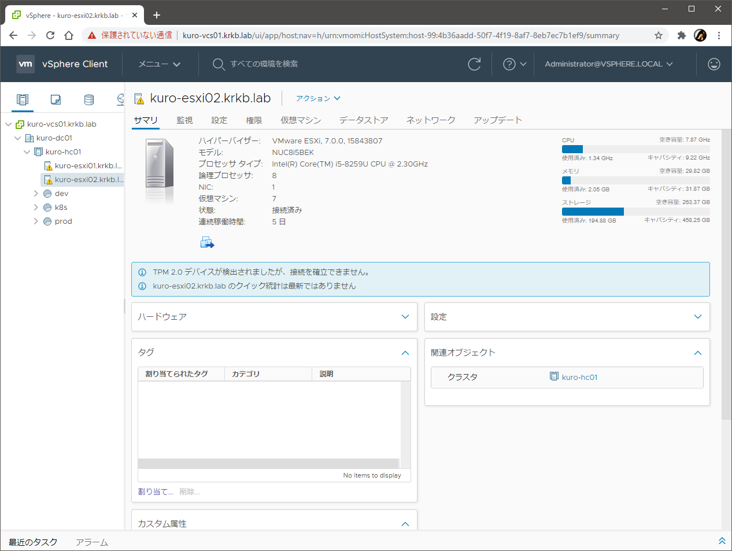Open the feedback smiley icon
Viewport: 732px width, 551px height.
point(713,64)
